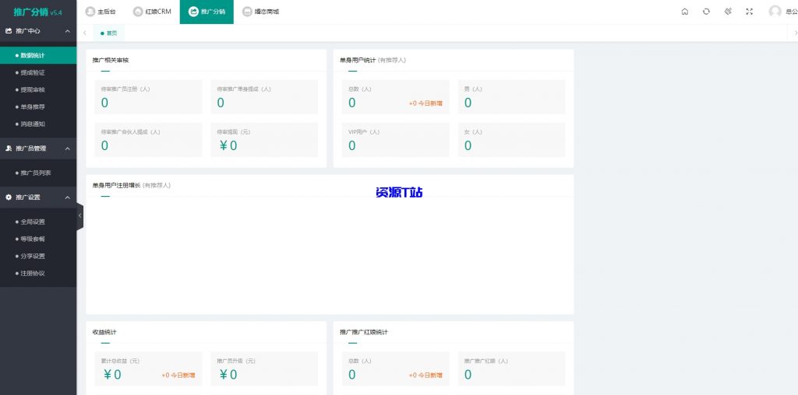The image size is (798, 395).
Task: Select the 首页 page tab
Action: click(x=108, y=33)
